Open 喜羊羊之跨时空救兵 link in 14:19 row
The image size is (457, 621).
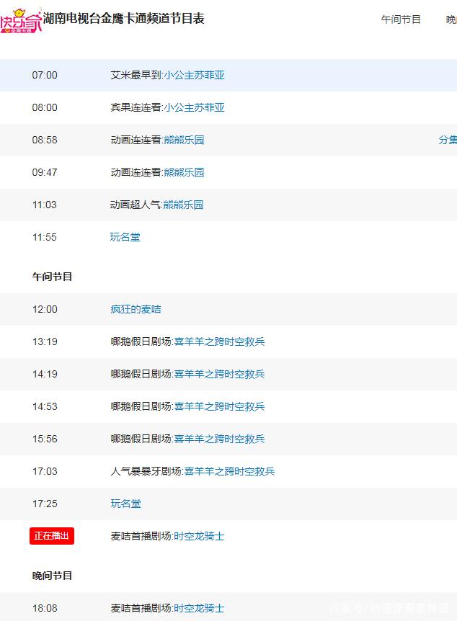click(219, 375)
